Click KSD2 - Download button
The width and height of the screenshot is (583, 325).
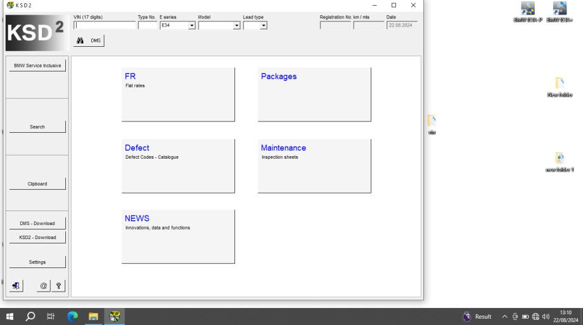click(x=37, y=237)
